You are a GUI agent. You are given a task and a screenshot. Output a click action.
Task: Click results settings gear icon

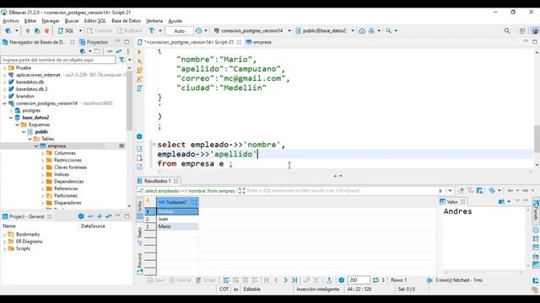[341, 280]
